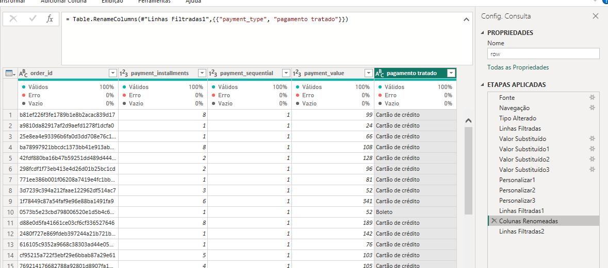Change payment_value data type via its 123 icon
Image resolution: width=608 pixels, height=268 pixels.
click(297, 73)
